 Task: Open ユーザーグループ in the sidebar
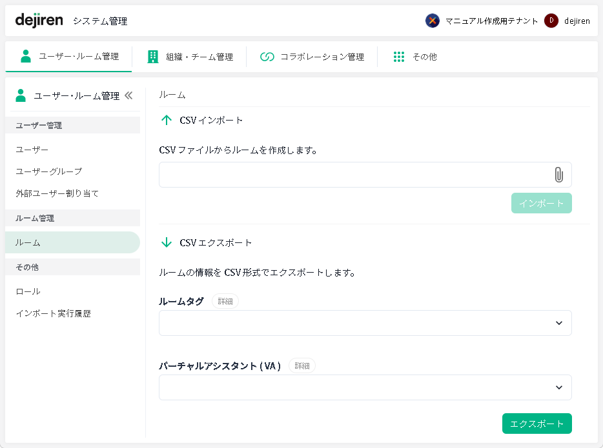49,171
